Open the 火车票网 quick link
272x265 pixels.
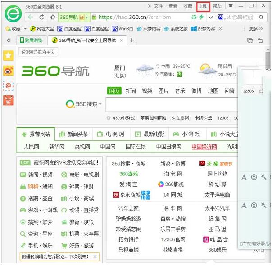point(180,118)
